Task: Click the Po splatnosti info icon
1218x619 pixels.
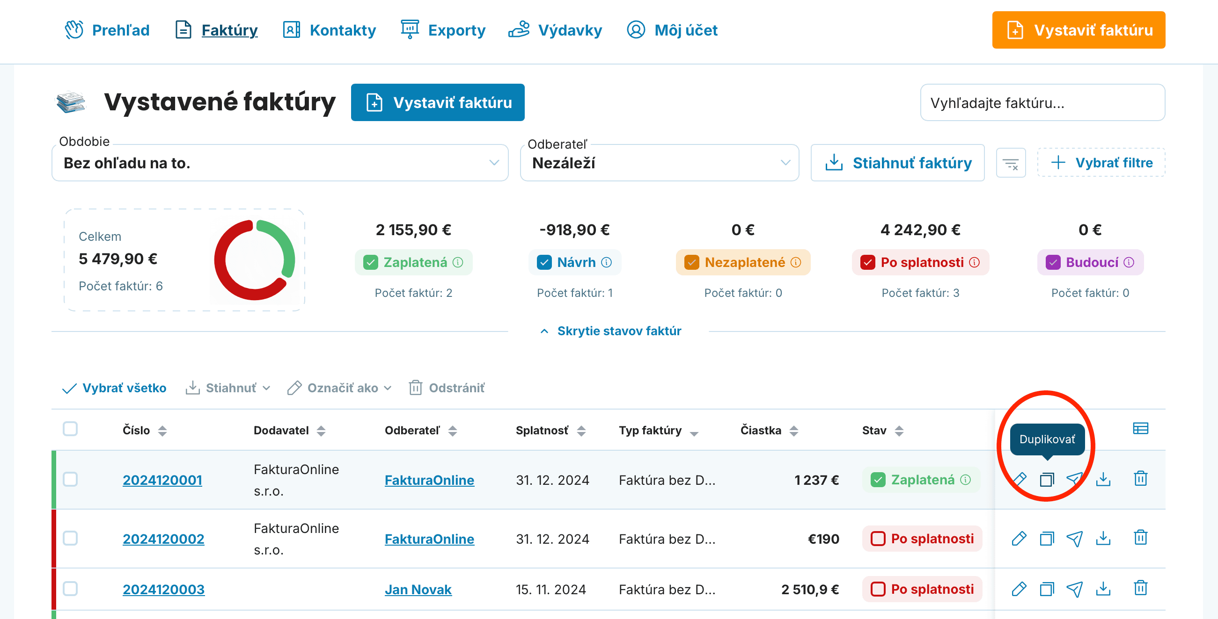Action: (x=975, y=263)
